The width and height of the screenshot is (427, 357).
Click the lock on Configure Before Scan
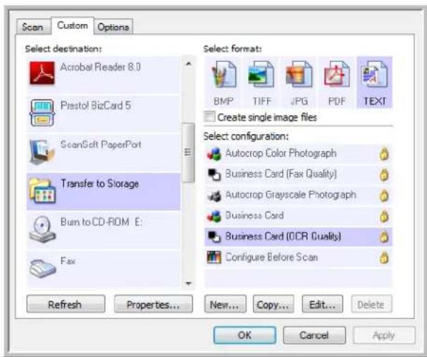coord(384,258)
